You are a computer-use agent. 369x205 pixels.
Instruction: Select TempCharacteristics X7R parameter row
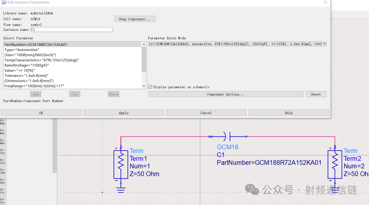coord(72,60)
